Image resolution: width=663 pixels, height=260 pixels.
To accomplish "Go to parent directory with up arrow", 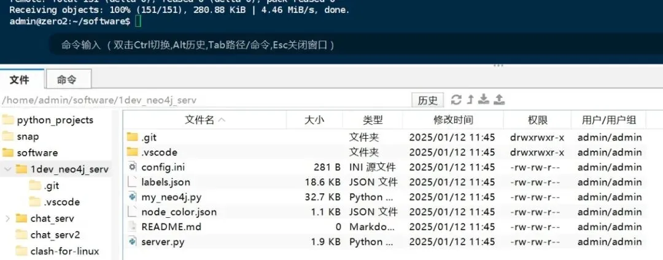I will (470, 100).
